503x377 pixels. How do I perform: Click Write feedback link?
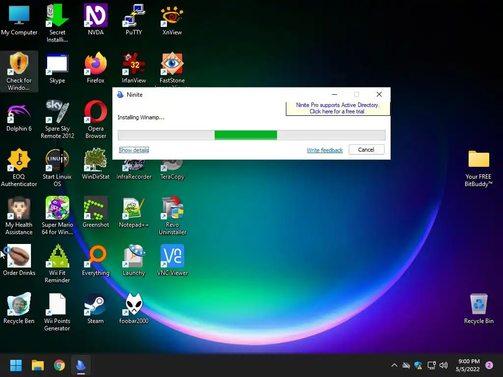324,150
